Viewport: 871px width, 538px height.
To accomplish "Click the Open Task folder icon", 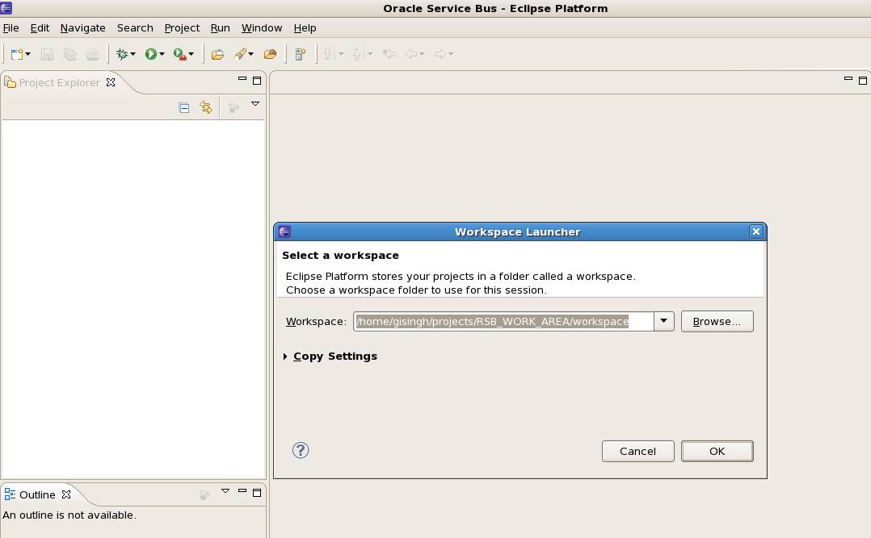I will pyautogui.click(x=271, y=54).
